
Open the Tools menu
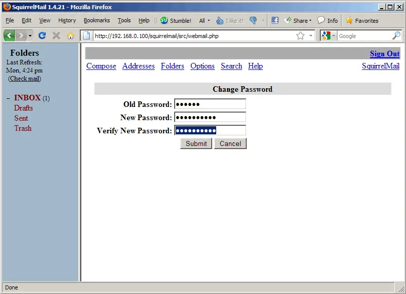click(124, 20)
